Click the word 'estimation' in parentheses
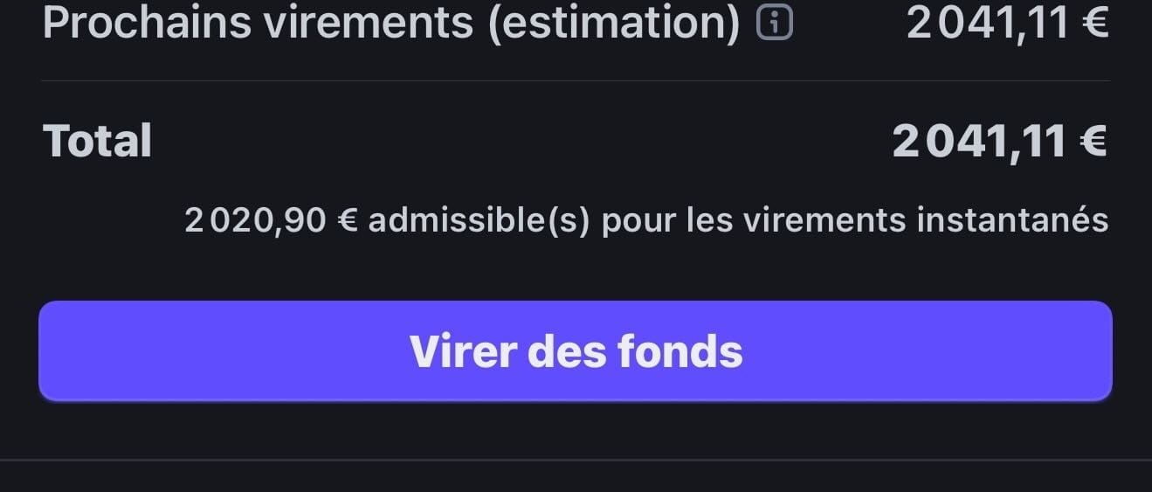The width and height of the screenshot is (1152, 492). (614, 23)
